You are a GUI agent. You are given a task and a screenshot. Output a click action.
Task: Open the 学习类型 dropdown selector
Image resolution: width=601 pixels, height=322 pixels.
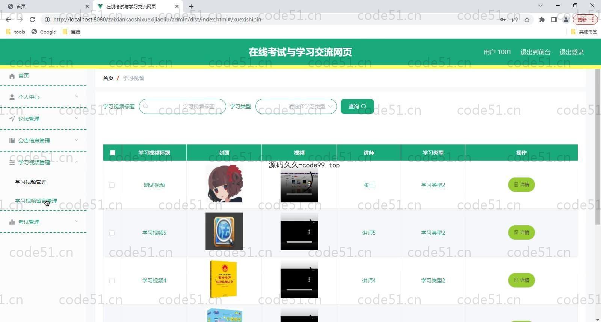[x=296, y=106]
